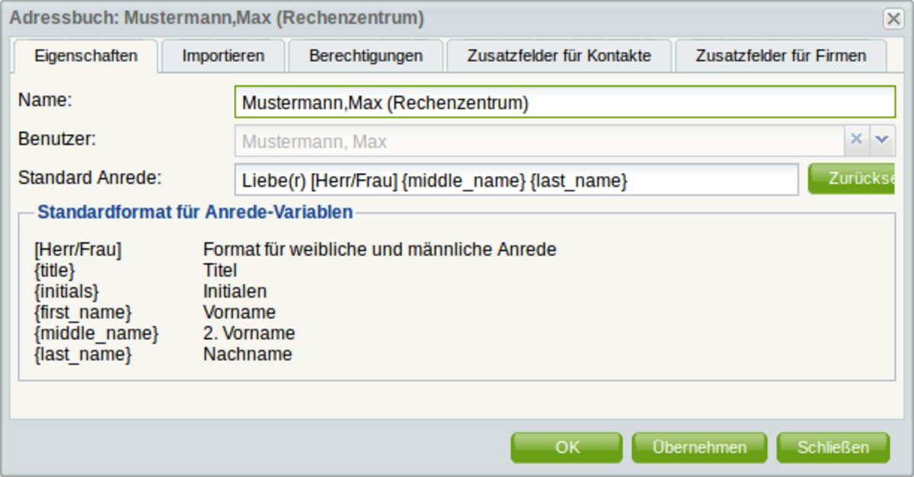Image resolution: width=914 pixels, height=477 pixels.
Task: Click into the Name text field
Action: [x=564, y=102]
